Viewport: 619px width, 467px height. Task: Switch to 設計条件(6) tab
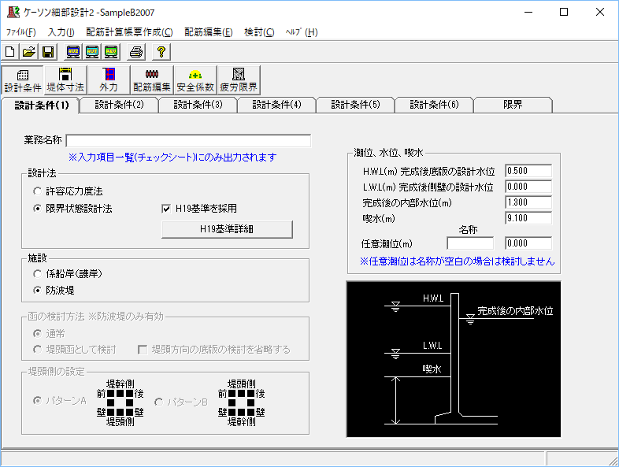coord(434,105)
